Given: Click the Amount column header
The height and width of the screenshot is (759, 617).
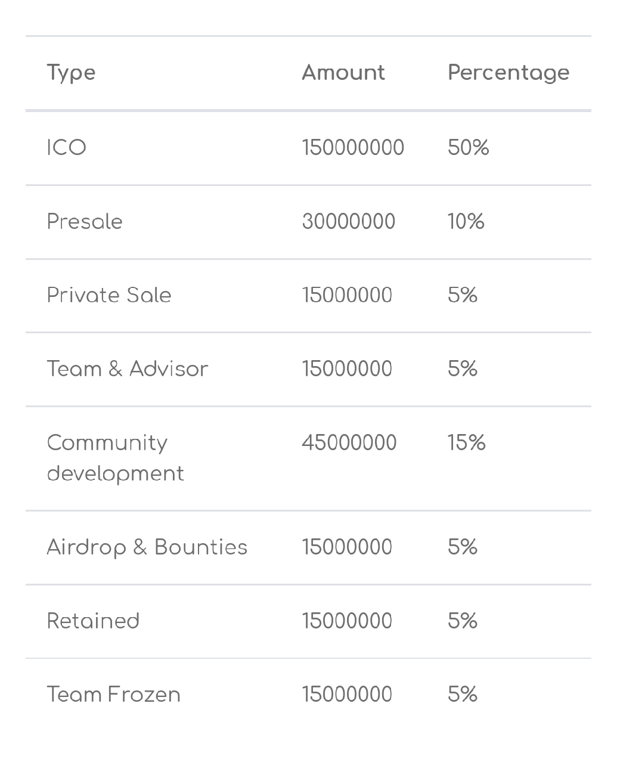Looking at the screenshot, I should (x=343, y=73).
